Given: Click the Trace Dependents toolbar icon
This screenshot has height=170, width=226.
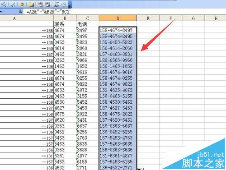Looking at the screenshot, I should coord(4,4).
